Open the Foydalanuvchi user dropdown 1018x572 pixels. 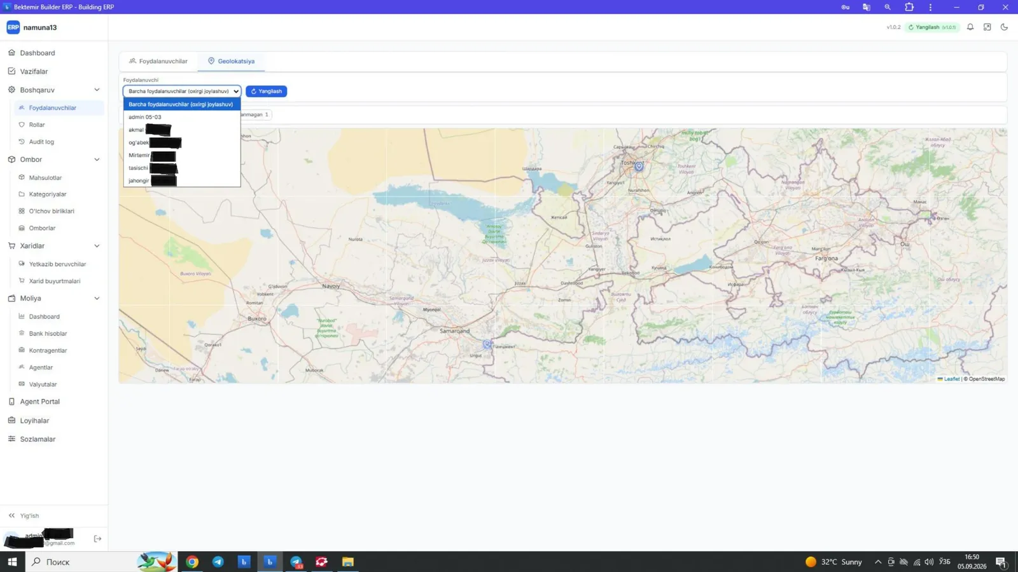pyautogui.click(x=182, y=92)
